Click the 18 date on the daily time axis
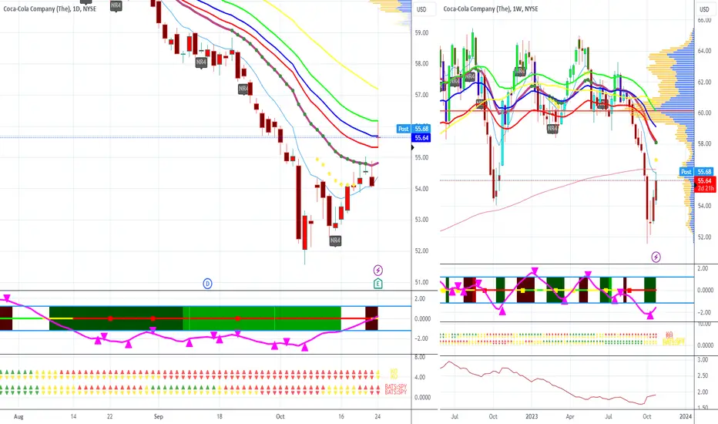The height and width of the screenshot is (424, 718). click(x=220, y=416)
